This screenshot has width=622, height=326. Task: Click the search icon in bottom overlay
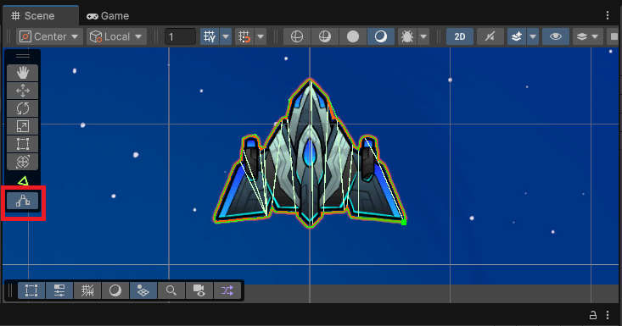pyautogui.click(x=171, y=290)
